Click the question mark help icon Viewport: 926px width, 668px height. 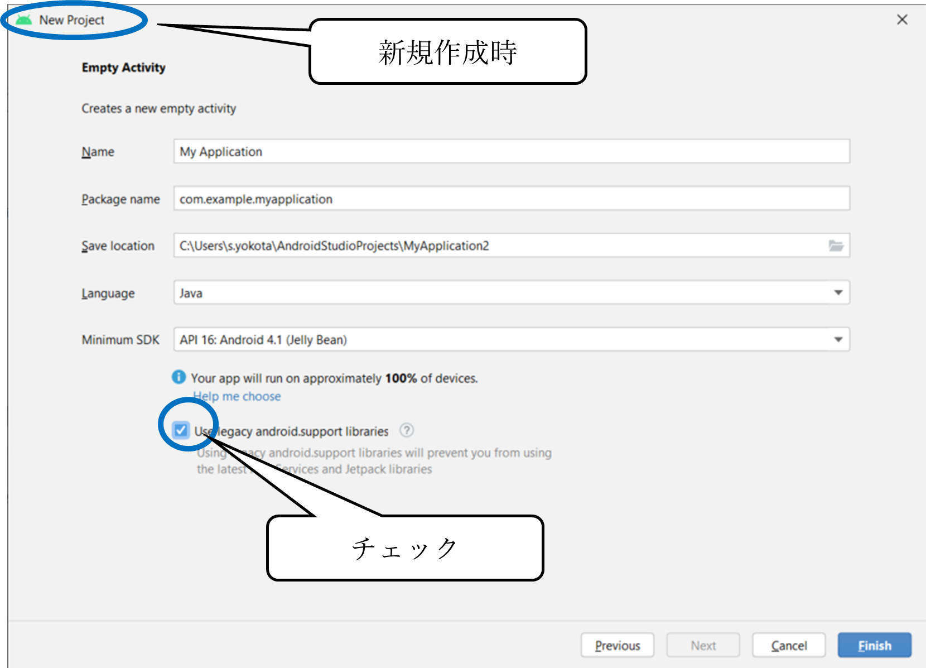(x=407, y=430)
